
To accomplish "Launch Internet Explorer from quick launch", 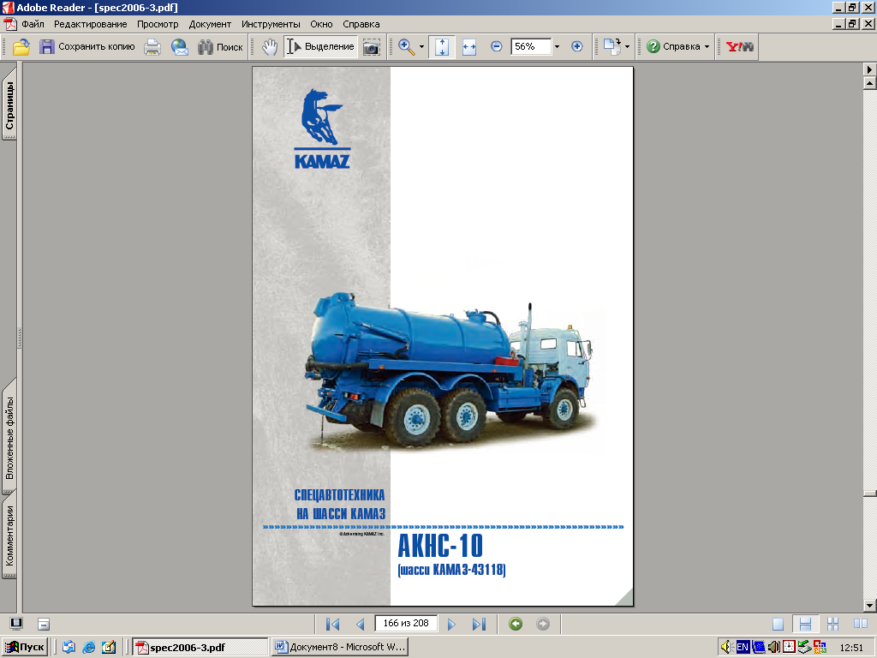I will point(88,648).
